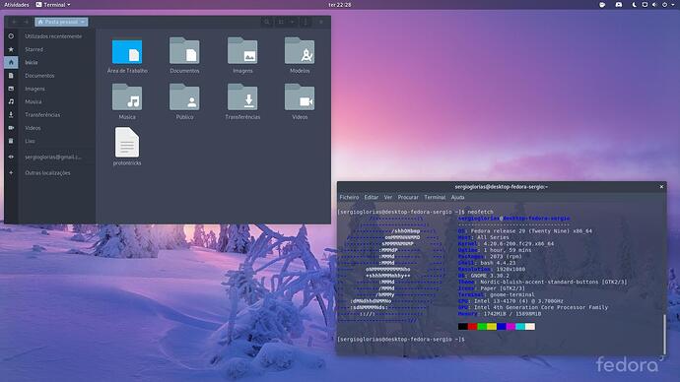The height and width of the screenshot is (382, 680).
Task: Open search in the file manager
Action: pos(267,22)
